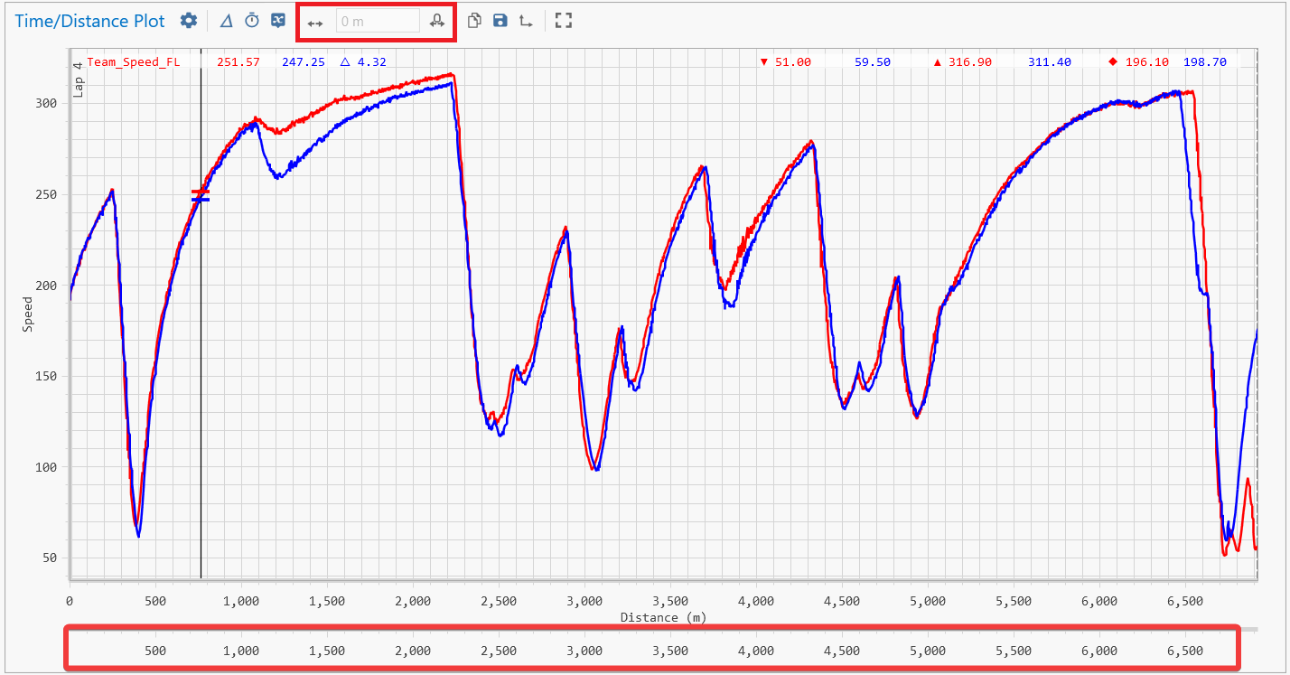Click the axis configuration icon
1290x675 pixels.
[525, 21]
